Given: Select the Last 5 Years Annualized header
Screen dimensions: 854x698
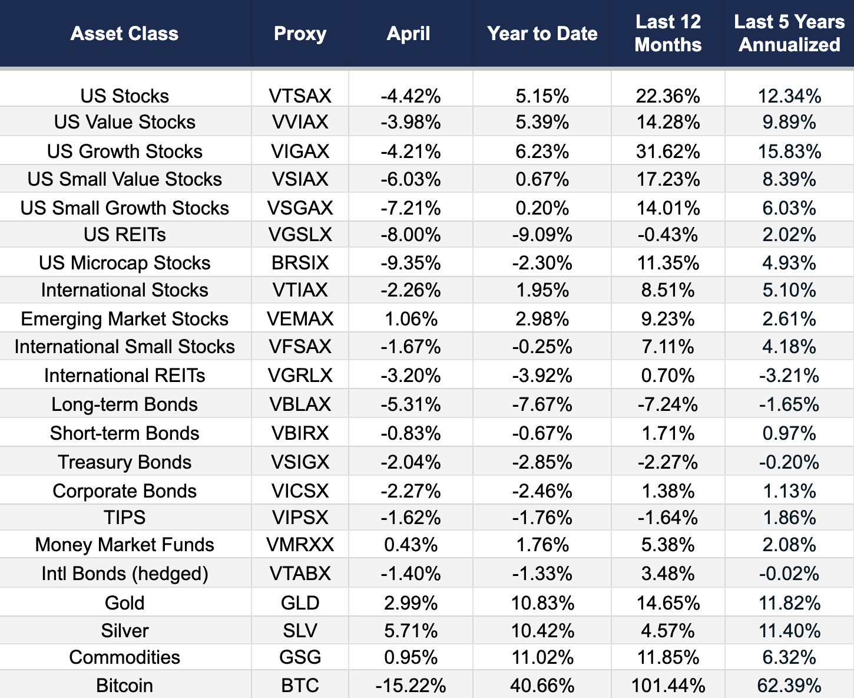Looking at the screenshot, I should click(789, 34).
